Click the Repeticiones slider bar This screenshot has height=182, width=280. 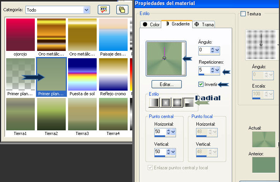pos(209,74)
